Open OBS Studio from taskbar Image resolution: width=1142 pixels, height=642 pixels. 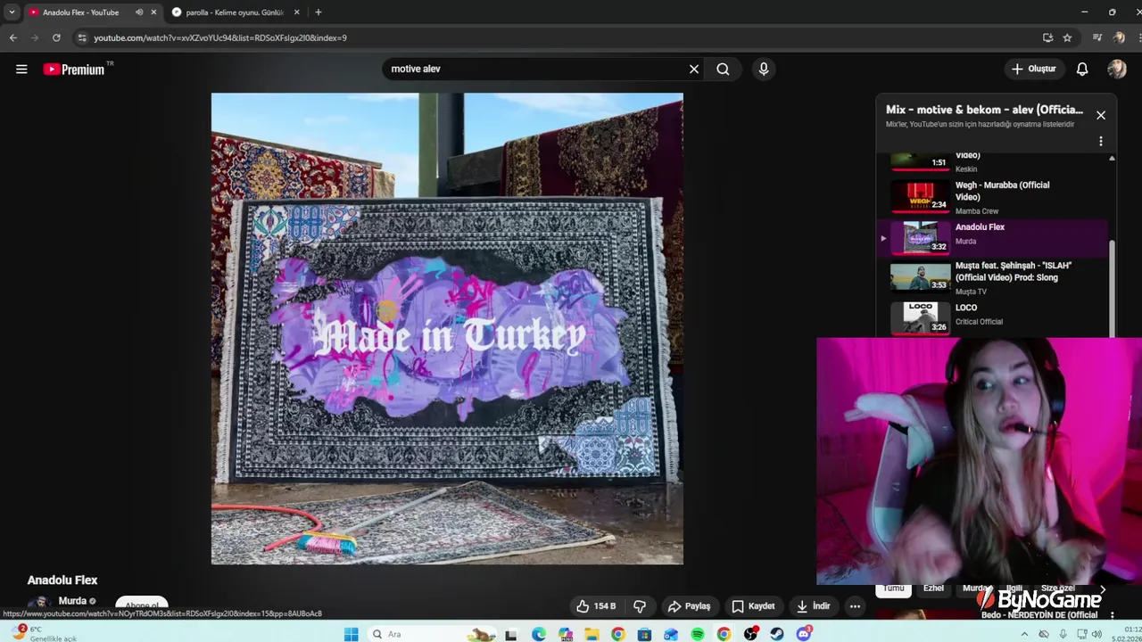point(750,634)
